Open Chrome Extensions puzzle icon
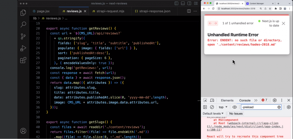The height and width of the screenshot is (139, 293). pos(276,9)
